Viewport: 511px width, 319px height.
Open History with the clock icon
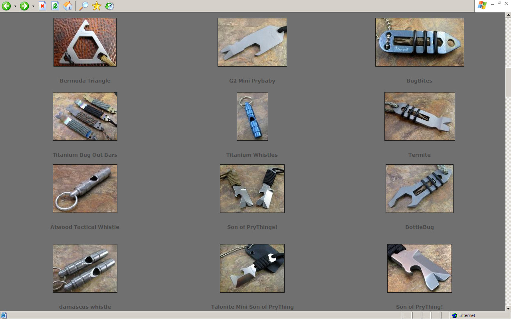coord(109,6)
